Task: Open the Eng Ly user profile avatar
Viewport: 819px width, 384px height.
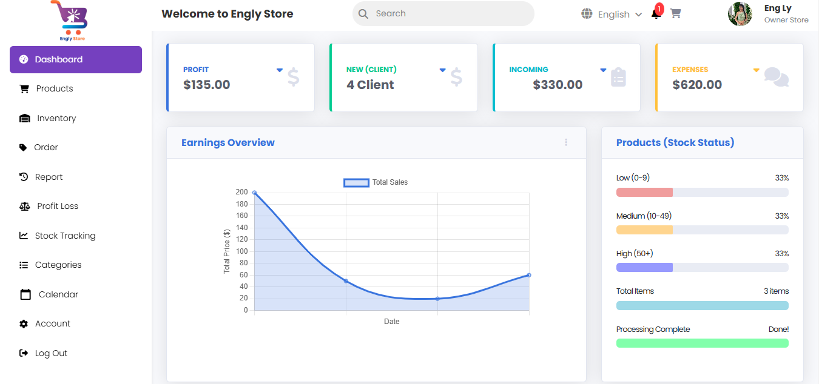Action: coord(740,14)
